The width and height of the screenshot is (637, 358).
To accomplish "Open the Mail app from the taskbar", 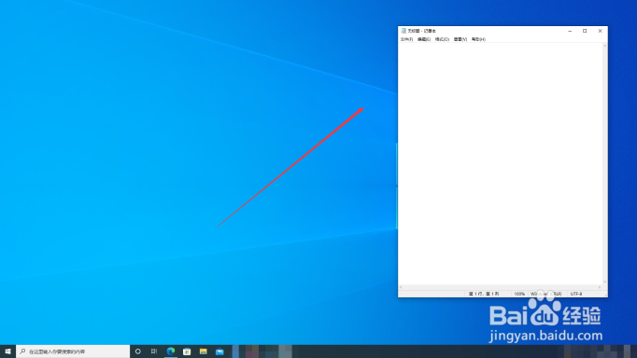I will [x=219, y=351].
